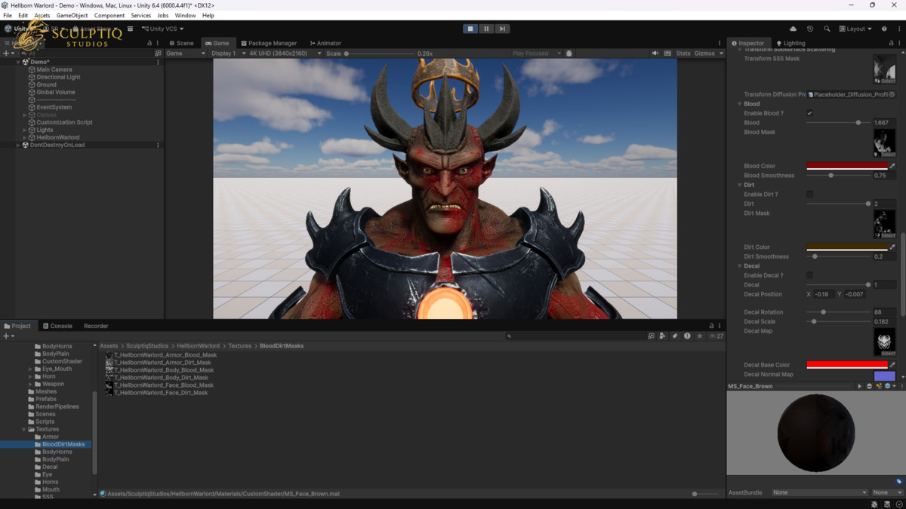Expand the Lights object in Hierarchy
The image size is (906, 509).
(x=25, y=130)
